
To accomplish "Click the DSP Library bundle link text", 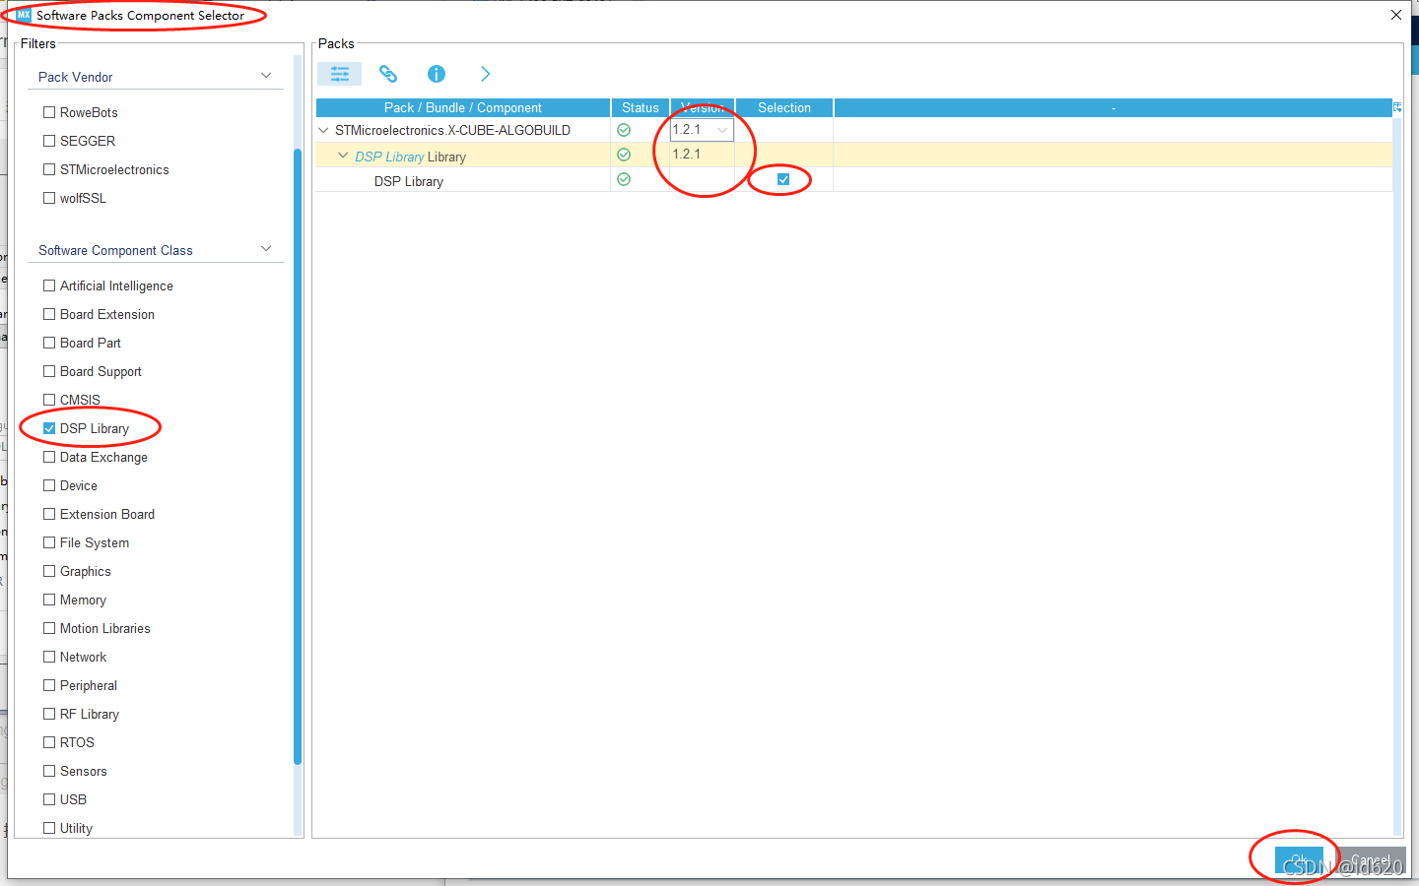I will [389, 157].
